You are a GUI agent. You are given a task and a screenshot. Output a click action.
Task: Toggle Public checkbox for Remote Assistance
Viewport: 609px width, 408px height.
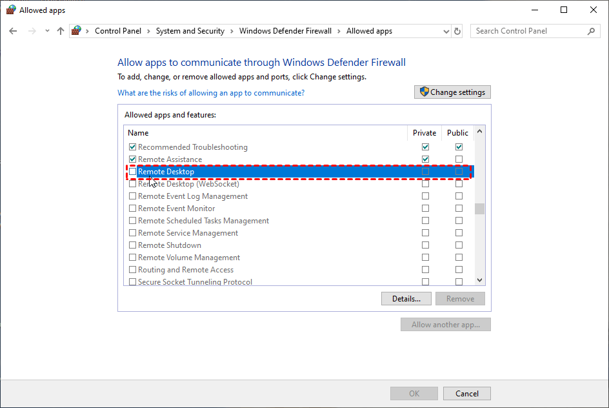point(459,159)
